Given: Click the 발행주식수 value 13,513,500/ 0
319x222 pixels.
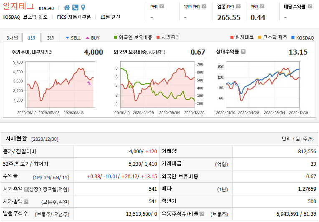Looking at the screenshot, I should [x=142, y=214].
